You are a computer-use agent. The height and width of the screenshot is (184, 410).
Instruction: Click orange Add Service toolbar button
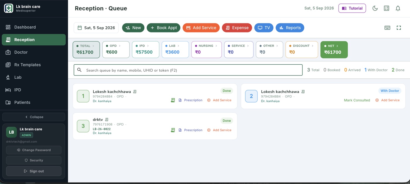click(x=201, y=28)
